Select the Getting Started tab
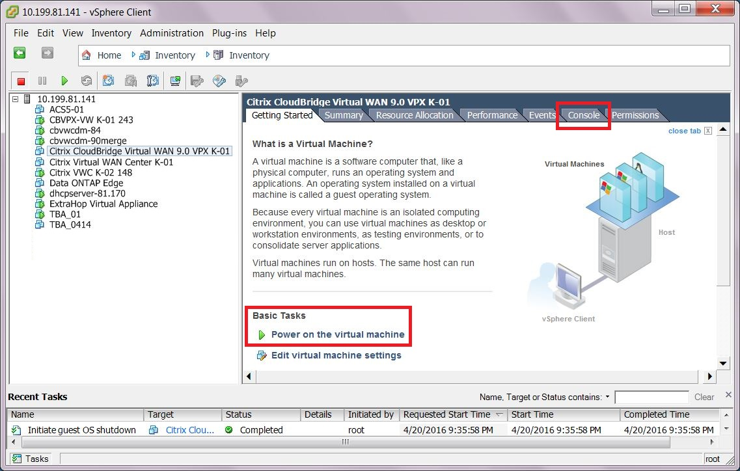The width and height of the screenshot is (740, 471). coord(282,115)
